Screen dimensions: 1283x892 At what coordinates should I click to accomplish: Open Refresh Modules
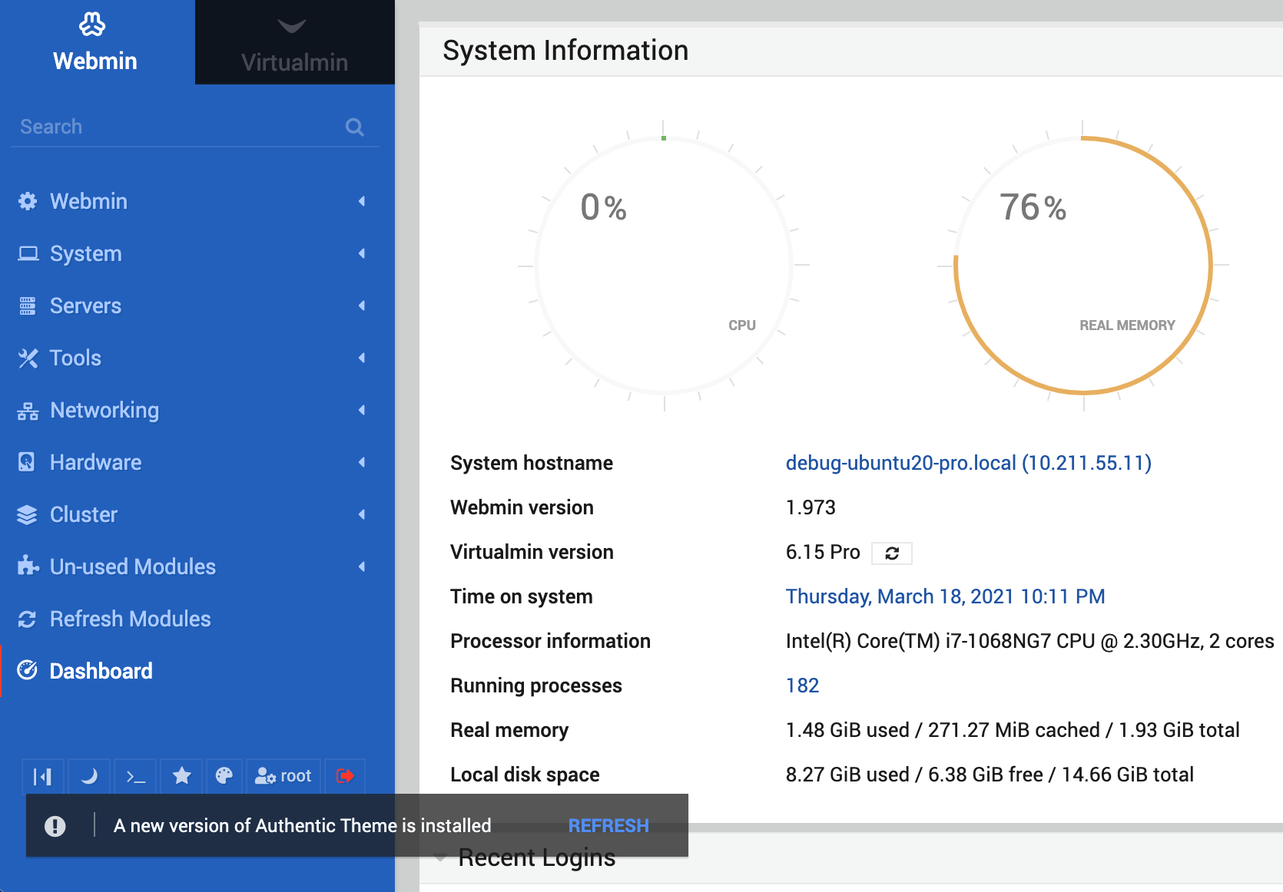coord(130,619)
